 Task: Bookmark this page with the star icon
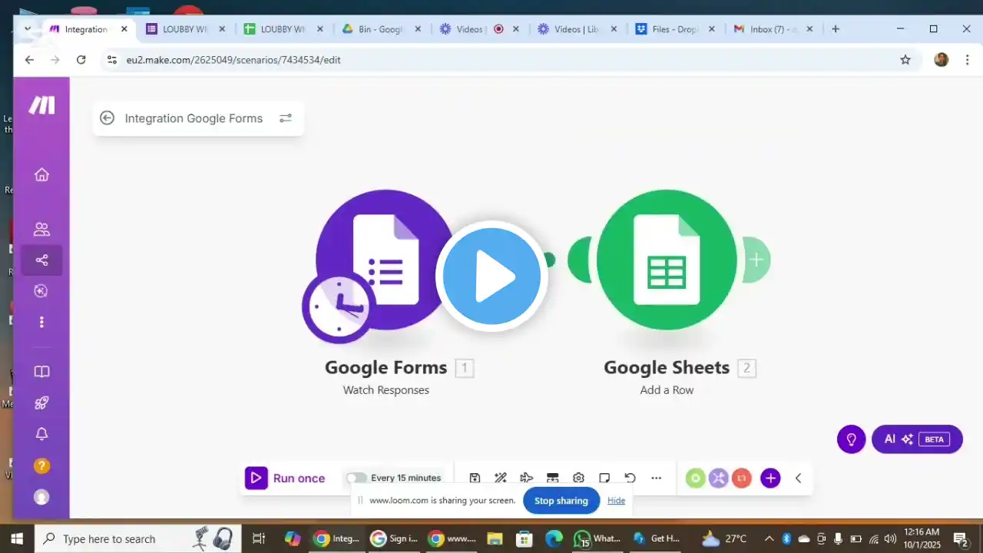pyautogui.click(x=905, y=59)
